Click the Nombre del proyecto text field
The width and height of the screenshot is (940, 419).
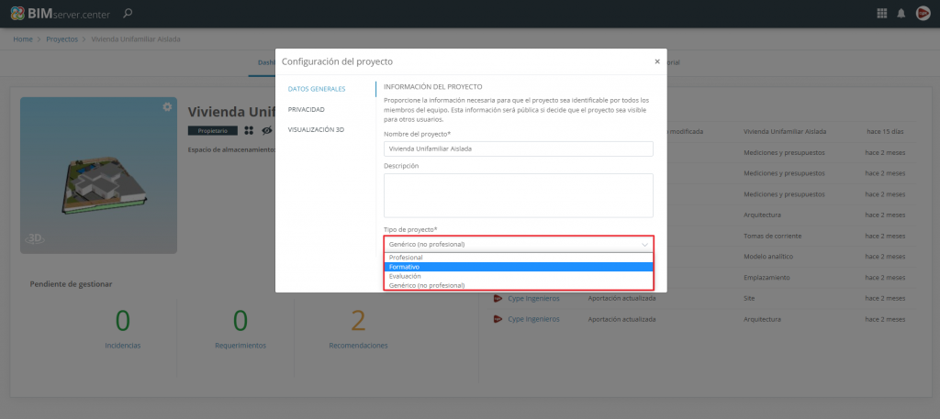[518, 149]
